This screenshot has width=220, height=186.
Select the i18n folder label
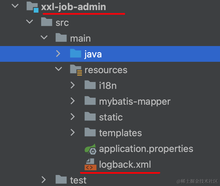pos(108,85)
